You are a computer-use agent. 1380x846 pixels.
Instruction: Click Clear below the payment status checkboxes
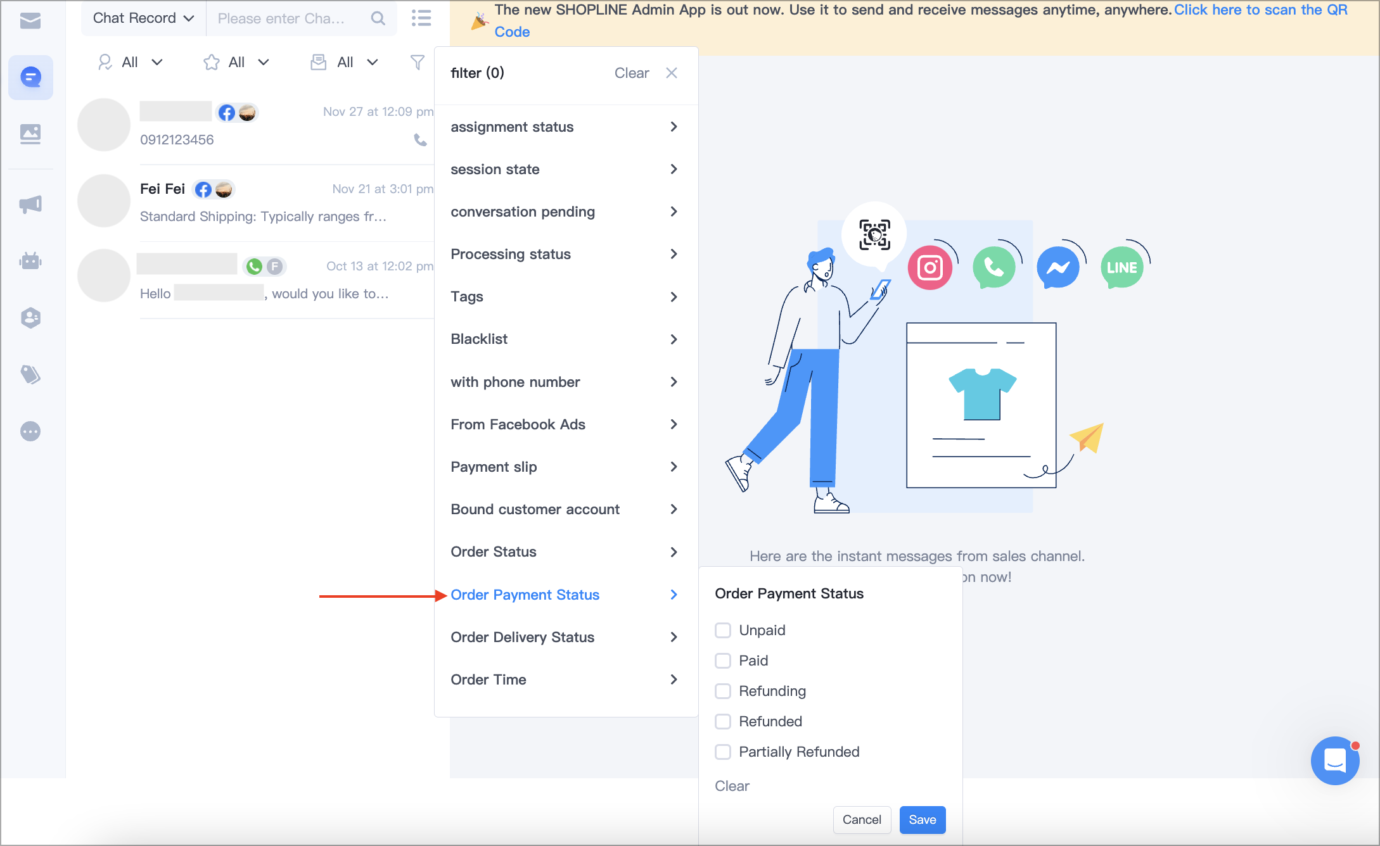point(732,786)
